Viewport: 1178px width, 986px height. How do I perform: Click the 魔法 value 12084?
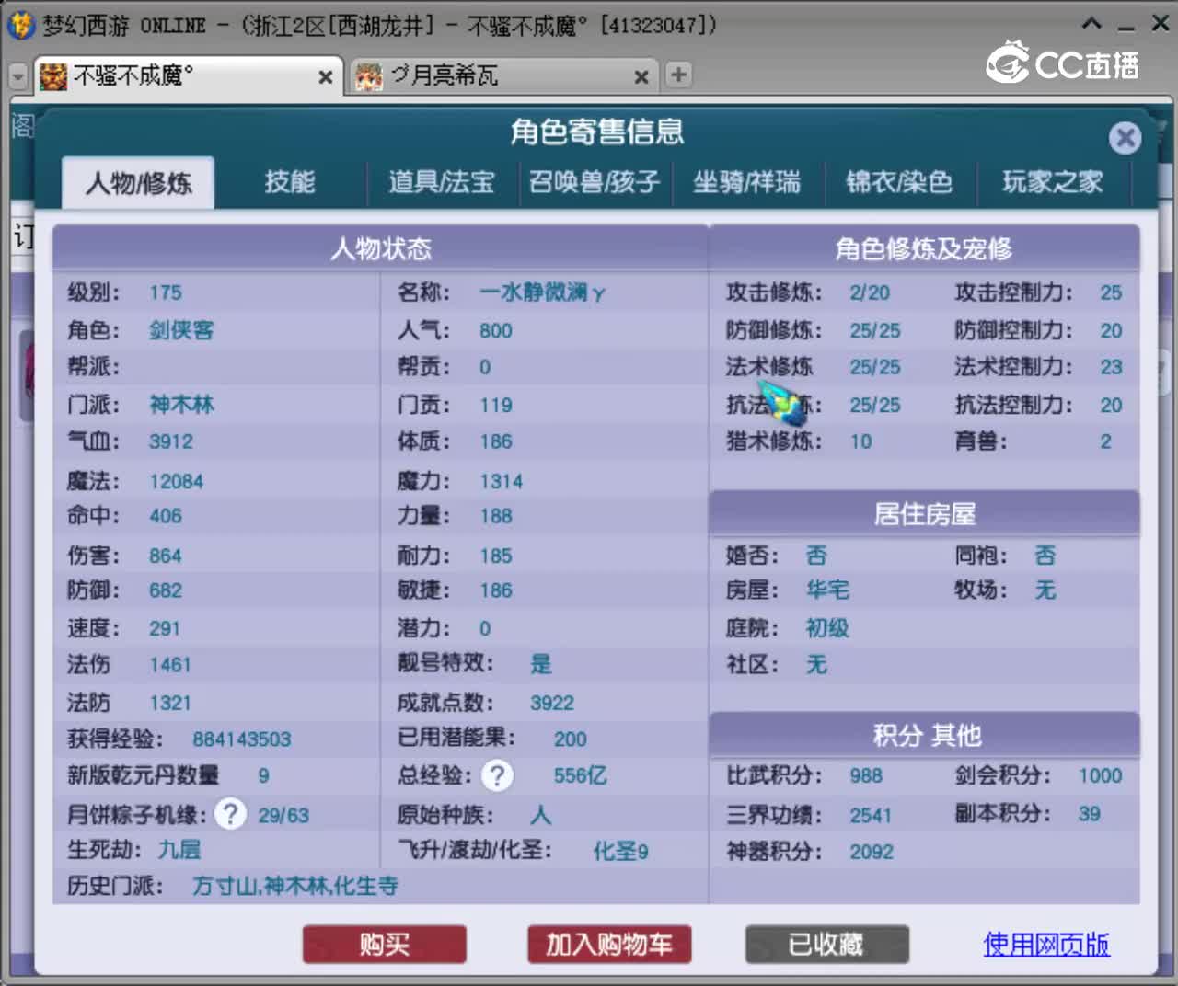[177, 482]
